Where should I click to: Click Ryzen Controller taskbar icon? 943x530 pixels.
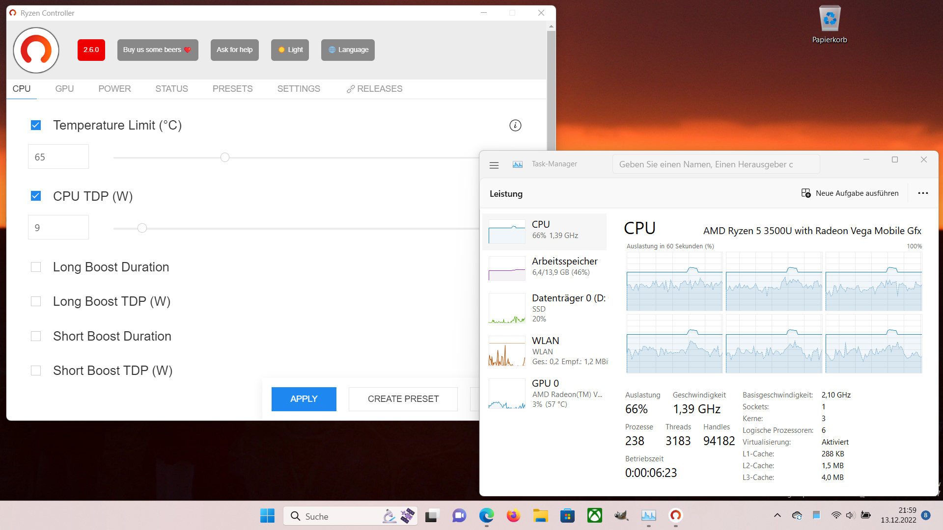click(x=675, y=515)
